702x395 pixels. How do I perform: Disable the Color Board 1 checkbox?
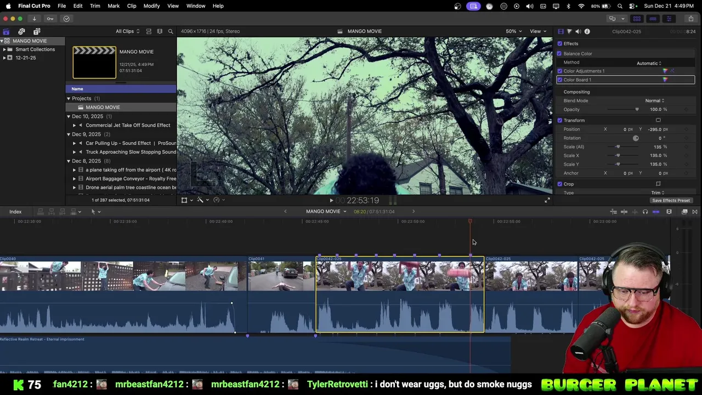[559, 80]
